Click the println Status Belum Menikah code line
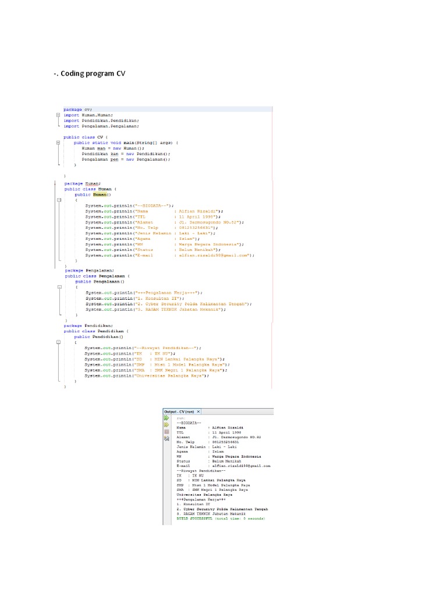Image resolution: width=447 pixels, height=596 pixels. [x=153, y=250]
